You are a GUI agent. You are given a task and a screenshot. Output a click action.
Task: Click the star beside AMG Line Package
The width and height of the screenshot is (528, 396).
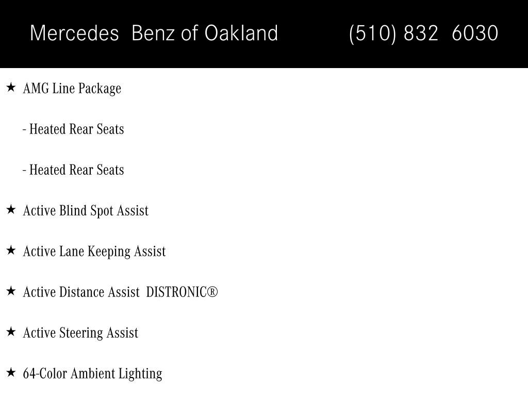(11, 88)
